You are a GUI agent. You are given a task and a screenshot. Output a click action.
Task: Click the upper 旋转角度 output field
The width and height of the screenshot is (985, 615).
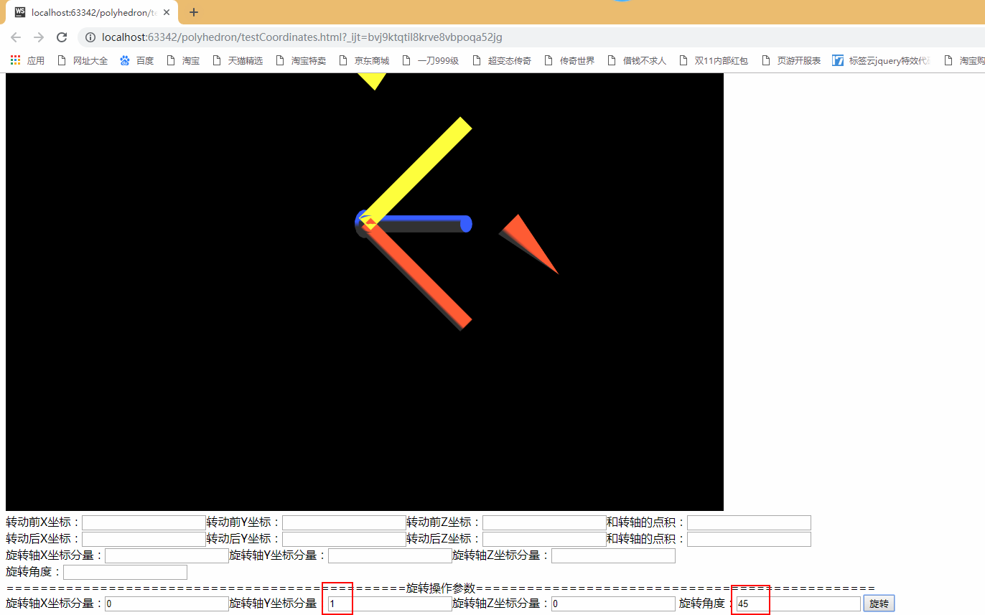coord(125,572)
